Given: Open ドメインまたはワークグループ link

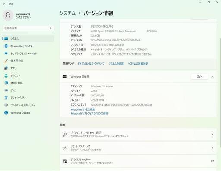Looking at the screenshot, I should tap(91, 64).
